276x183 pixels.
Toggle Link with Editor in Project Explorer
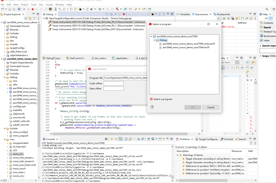pyautogui.click(x=30, y=18)
